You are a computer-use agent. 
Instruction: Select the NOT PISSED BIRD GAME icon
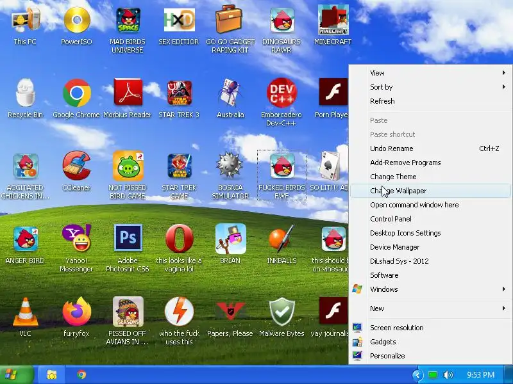pyautogui.click(x=128, y=166)
